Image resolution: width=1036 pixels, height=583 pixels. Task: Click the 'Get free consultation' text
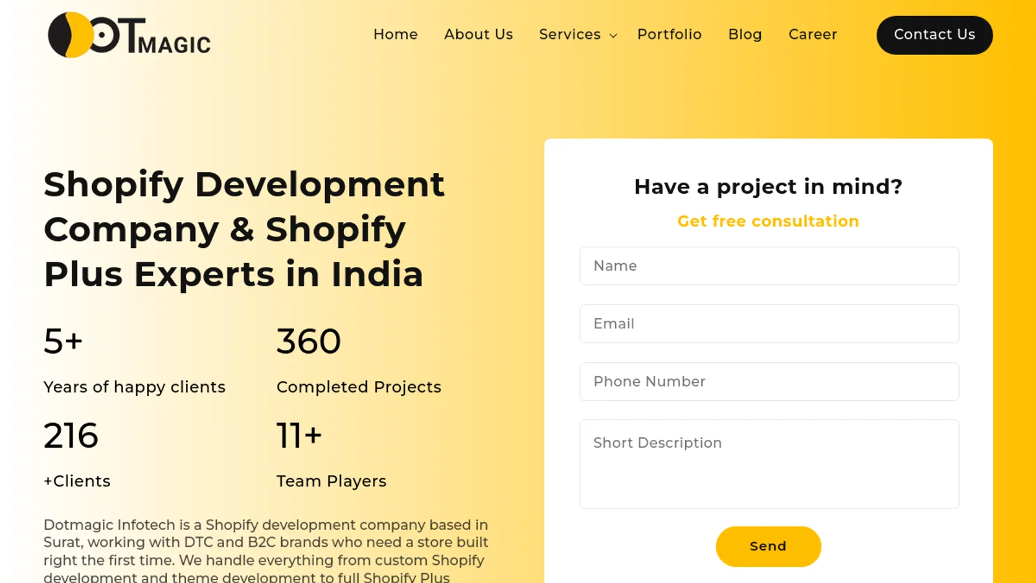768,221
